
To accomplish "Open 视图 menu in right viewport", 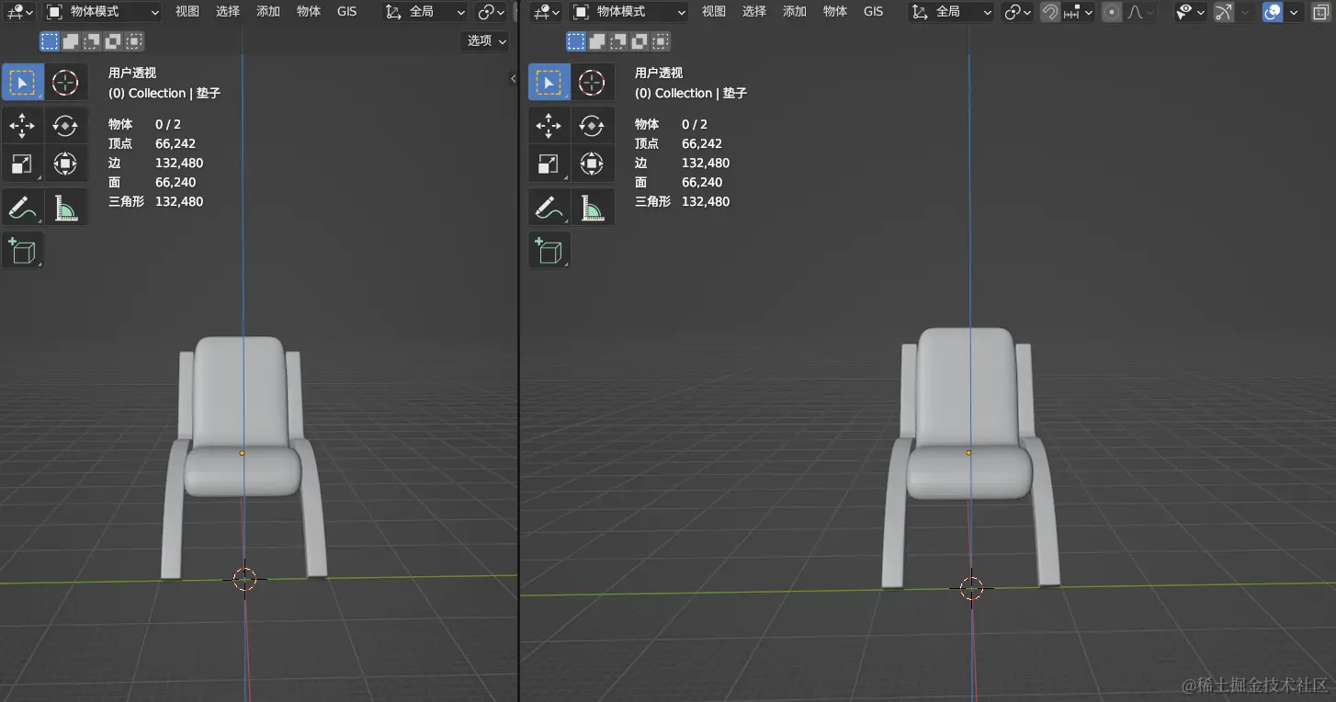I will tap(714, 12).
